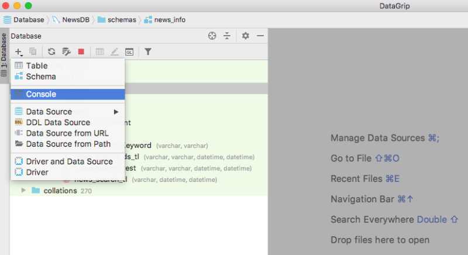Click the Manage Data Sources hint
This screenshot has width=468, height=255.
click(x=385, y=138)
